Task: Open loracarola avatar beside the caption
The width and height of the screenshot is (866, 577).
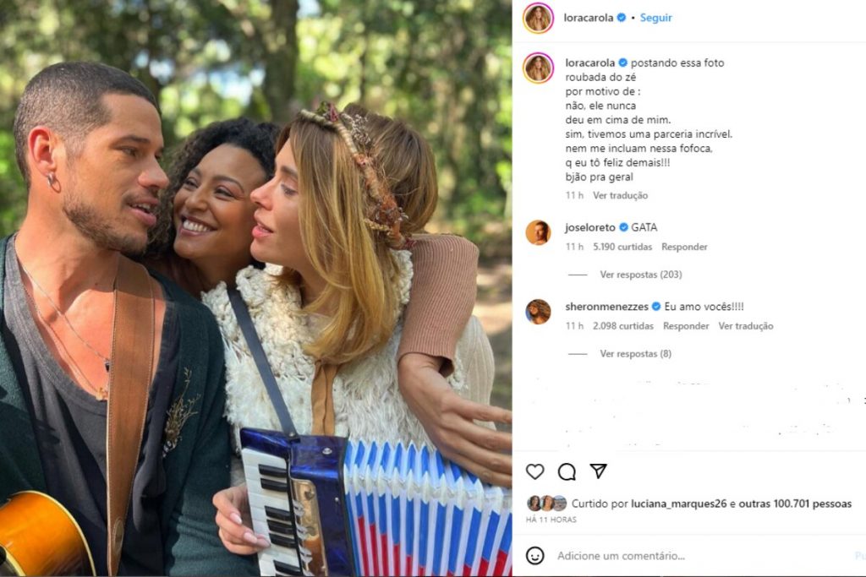Action: click(538, 68)
